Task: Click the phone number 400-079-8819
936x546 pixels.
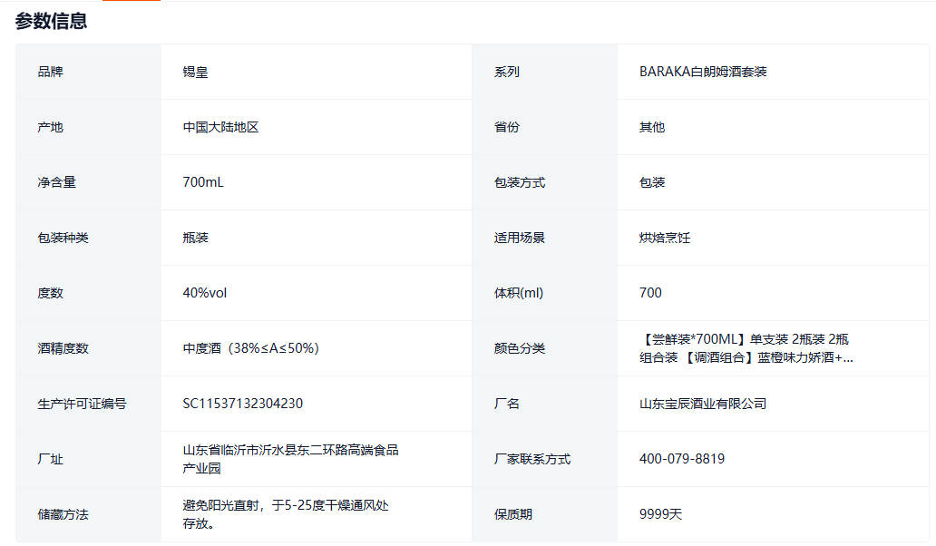Action: coord(681,459)
